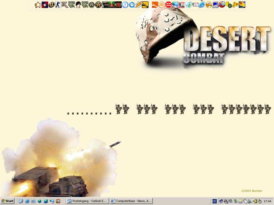This screenshot has height=205, width=274.
Task: Click the flying envelope mail icon
Action: [195, 5]
